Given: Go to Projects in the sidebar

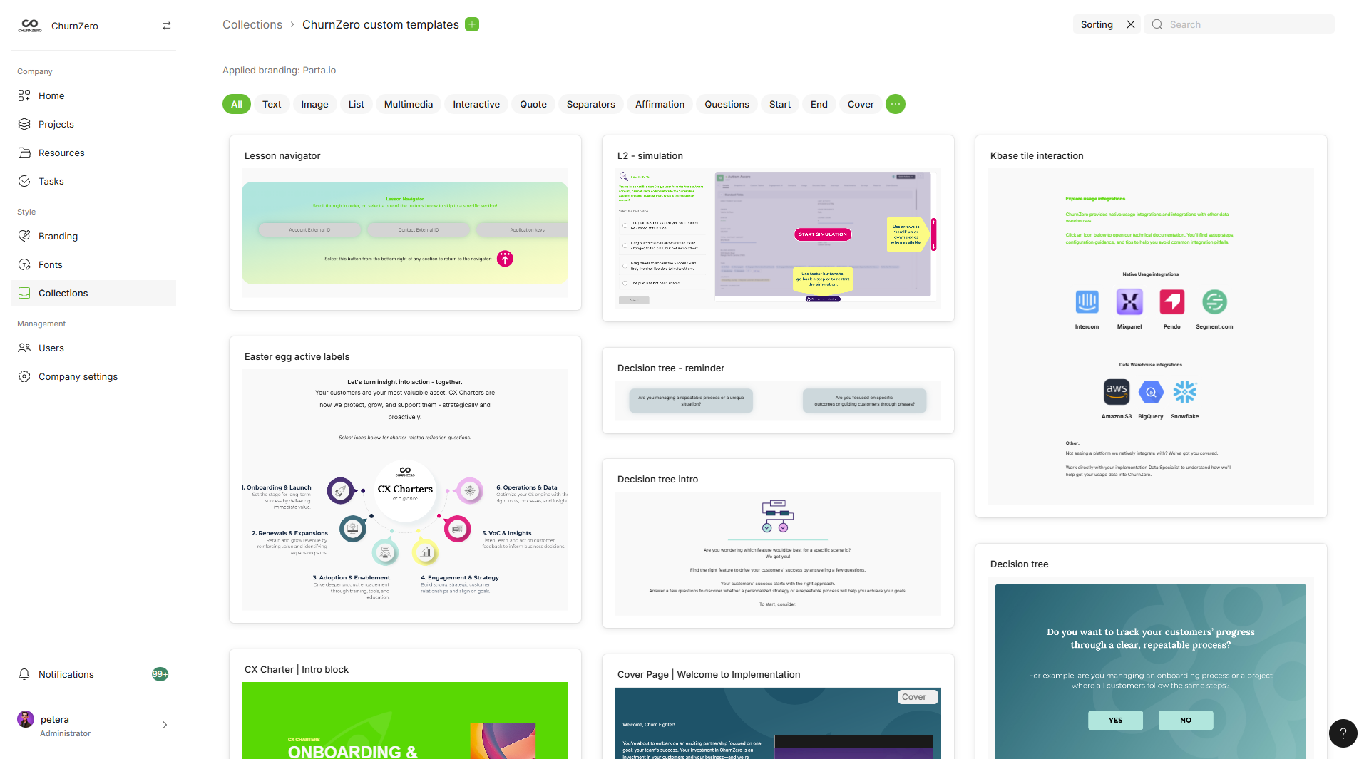Looking at the screenshot, I should coord(93,124).
